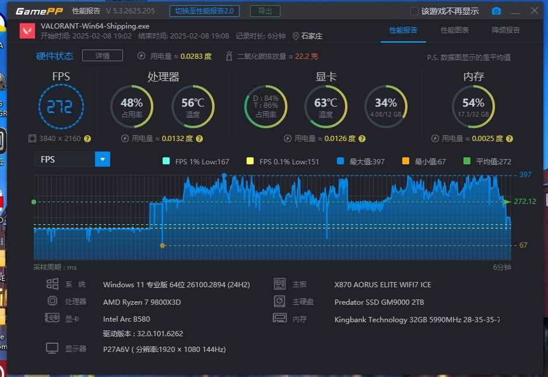Click the GPU D:84% T:86% usage gauge

click(x=266, y=107)
